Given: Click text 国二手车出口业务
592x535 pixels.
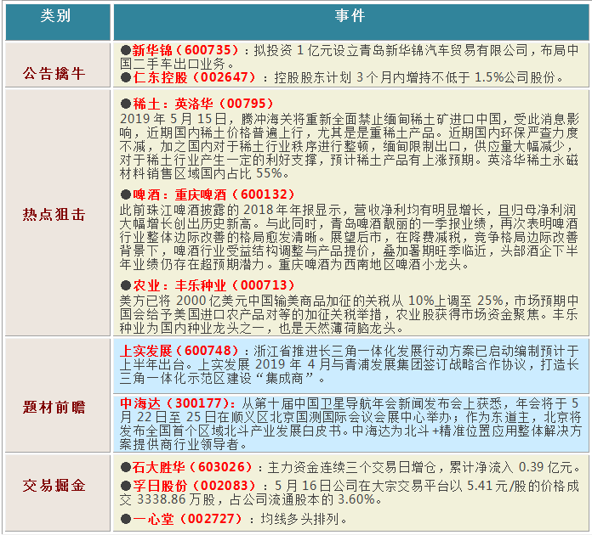Looking at the screenshot, I should coord(173,64).
